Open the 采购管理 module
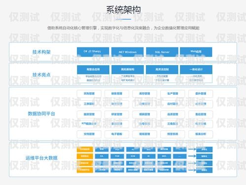This screenshot has width=246, height=185. (89, 94)
